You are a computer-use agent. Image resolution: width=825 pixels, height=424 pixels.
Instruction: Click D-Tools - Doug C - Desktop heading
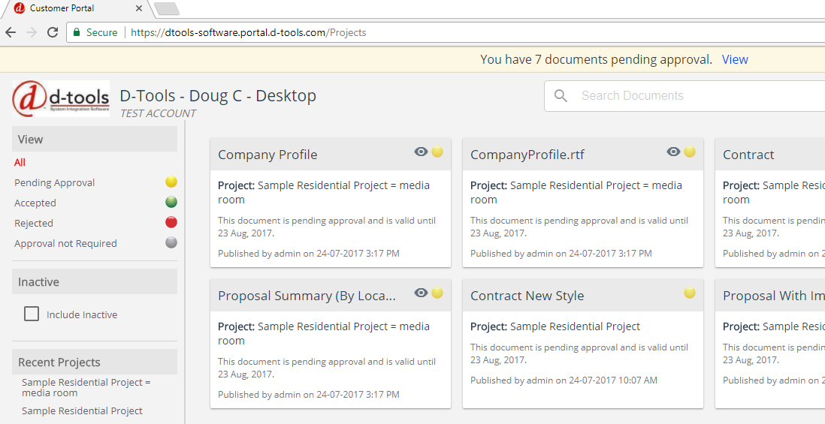[x=219, y=95]
